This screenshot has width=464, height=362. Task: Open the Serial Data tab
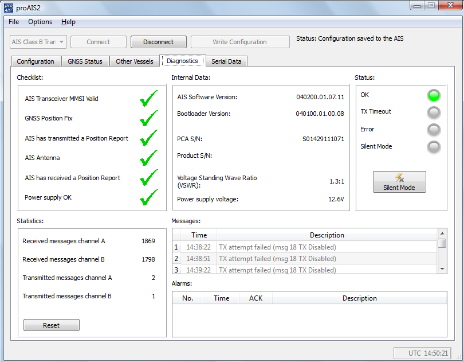click(x=226, y=61)
